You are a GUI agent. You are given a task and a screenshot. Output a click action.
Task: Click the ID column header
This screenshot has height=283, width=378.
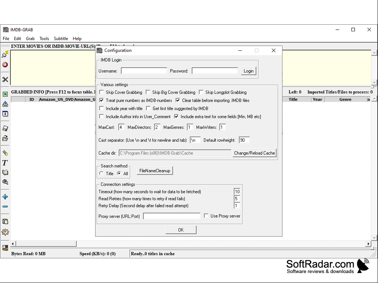click(32, 99)
